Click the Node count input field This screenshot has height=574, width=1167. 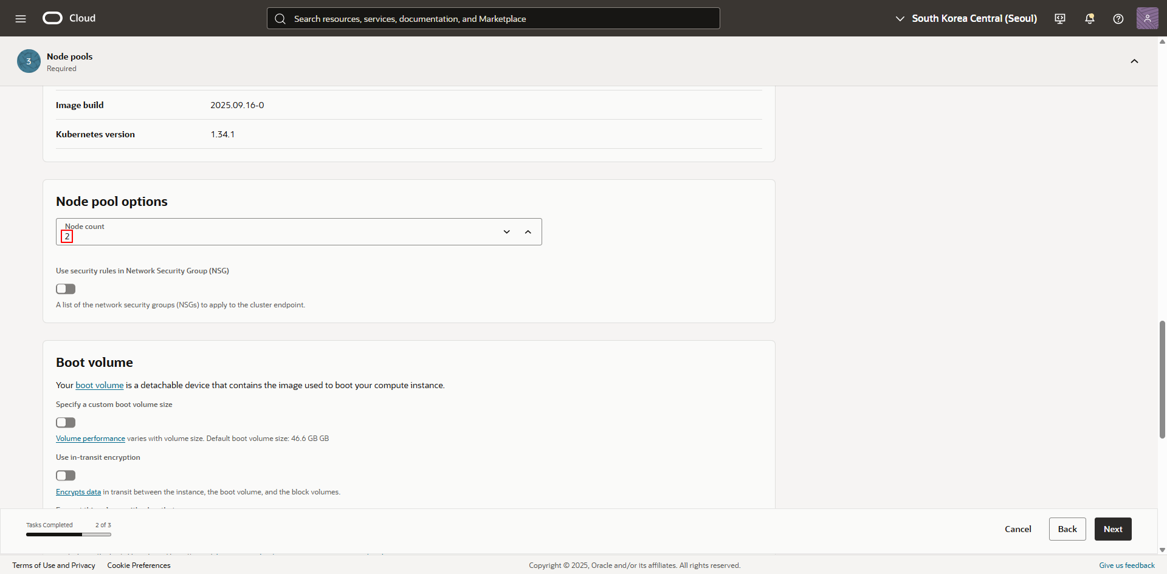pos(274,236)
